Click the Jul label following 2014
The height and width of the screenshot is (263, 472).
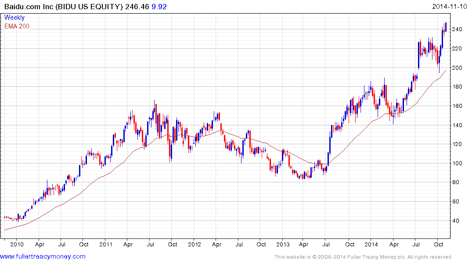click(416, 244)
